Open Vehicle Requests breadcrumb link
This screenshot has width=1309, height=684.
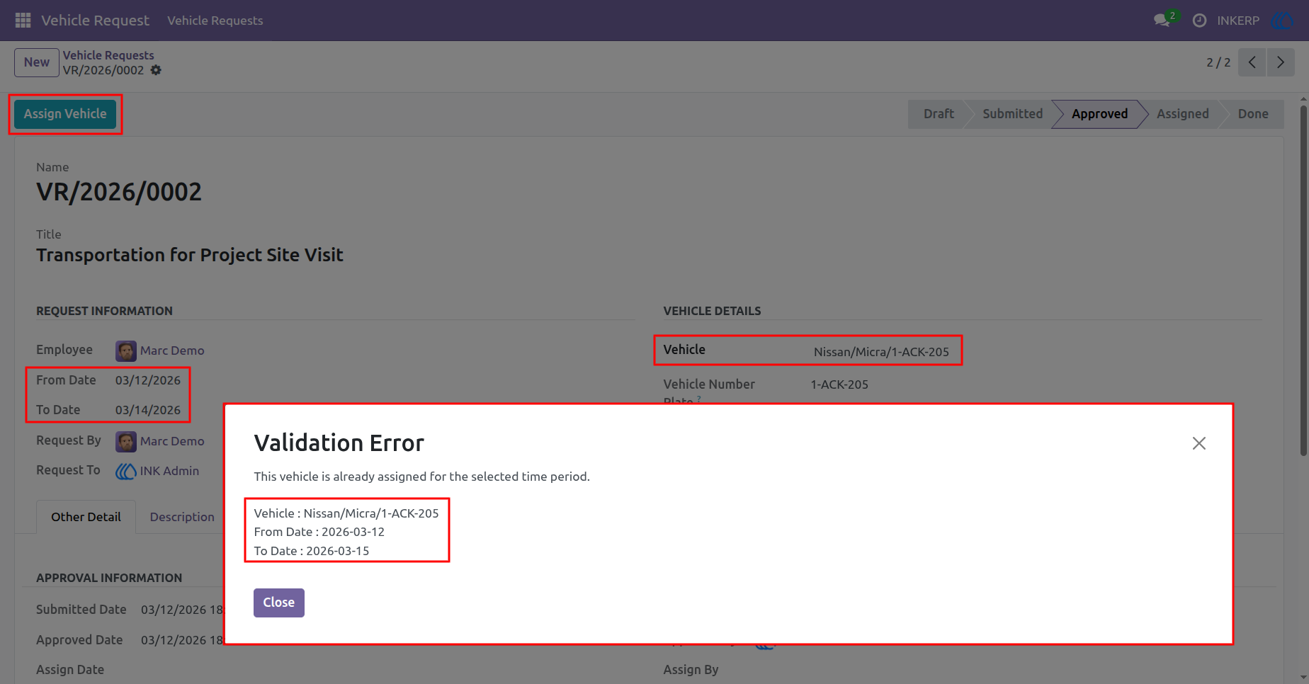(108, 55)
